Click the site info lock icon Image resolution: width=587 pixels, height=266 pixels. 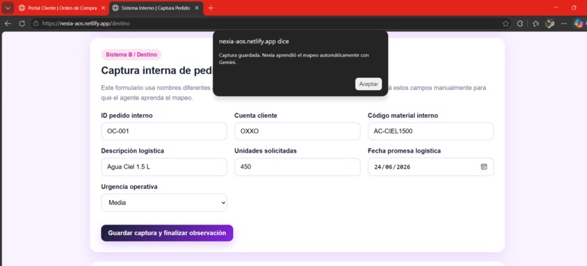click(36, 23)
